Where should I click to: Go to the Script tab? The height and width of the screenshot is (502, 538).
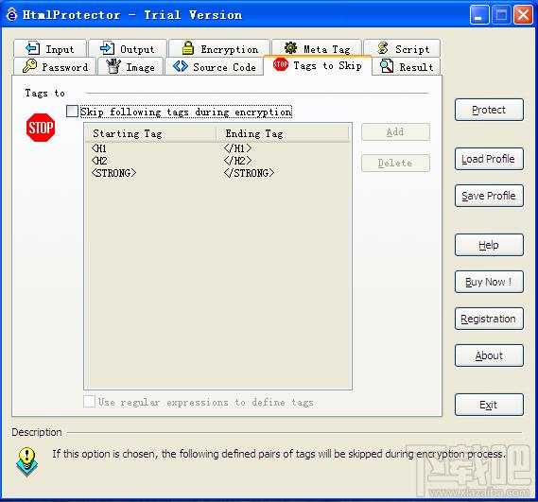click(x=402, y=48)
